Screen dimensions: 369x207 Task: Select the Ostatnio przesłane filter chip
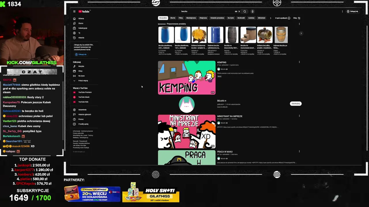217,18
